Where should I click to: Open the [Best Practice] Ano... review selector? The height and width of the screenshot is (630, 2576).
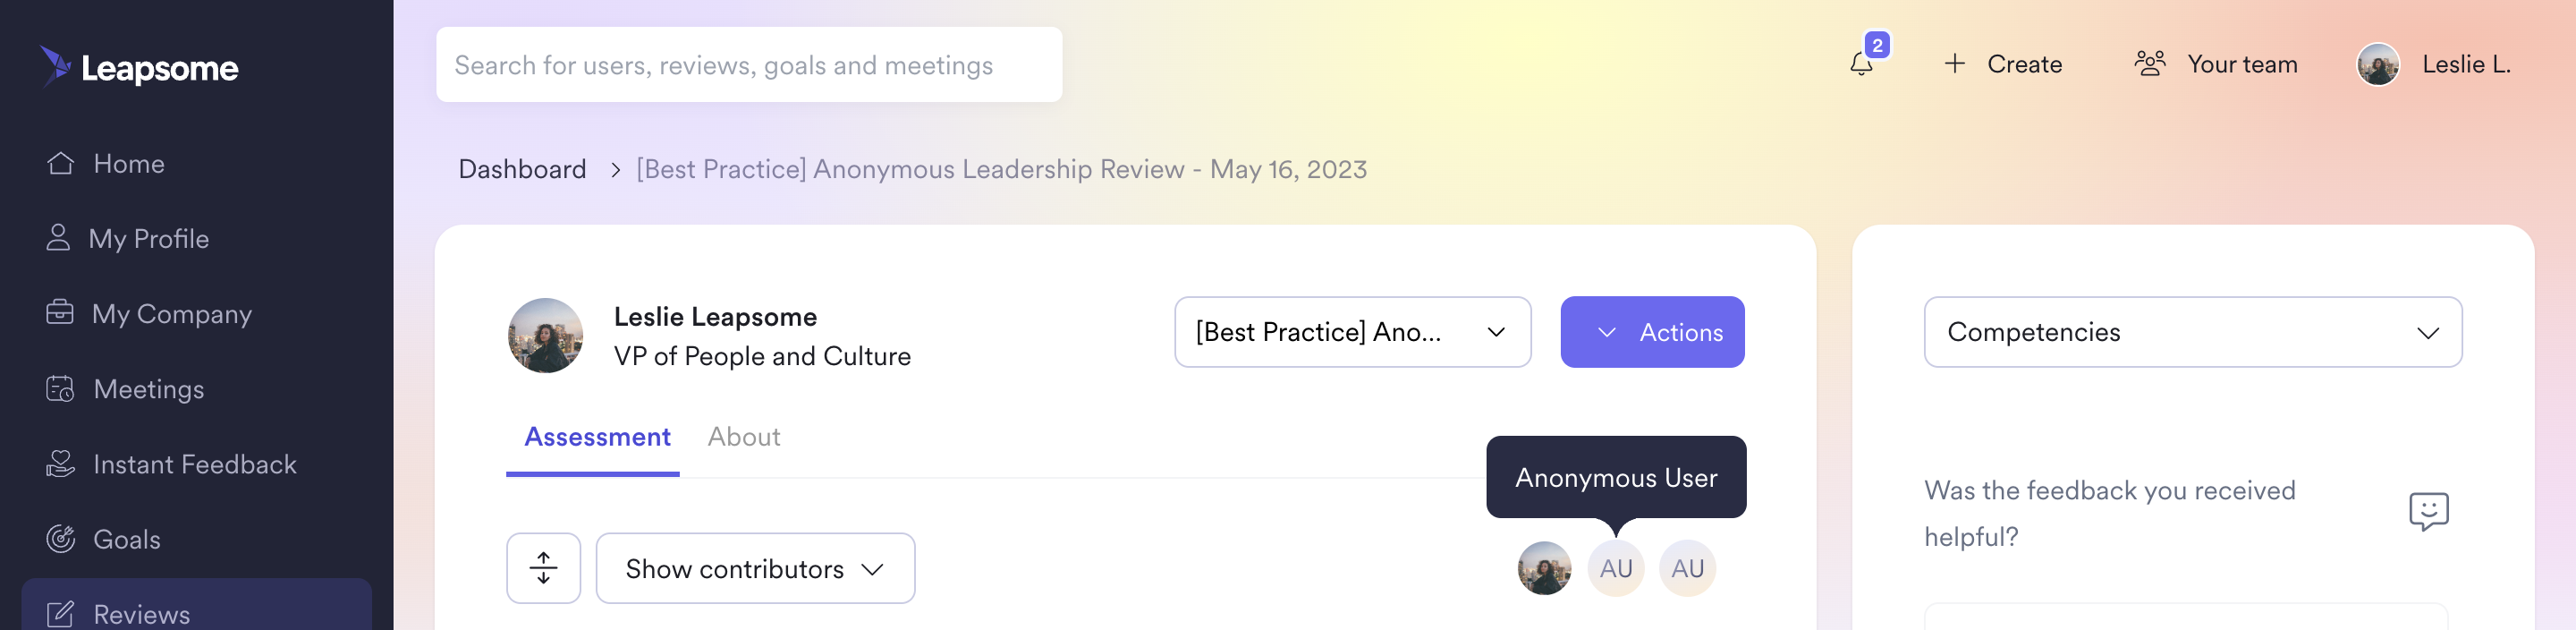coord(1352,332)
